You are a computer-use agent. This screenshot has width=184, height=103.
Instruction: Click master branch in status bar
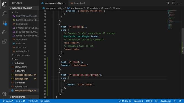click(x=8, y=101)
